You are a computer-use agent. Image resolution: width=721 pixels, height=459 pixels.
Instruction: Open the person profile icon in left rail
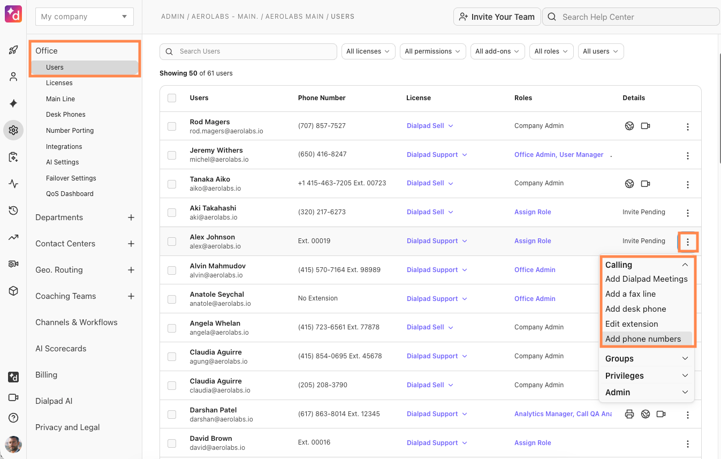pyautogui.click(x=13, y=77)
